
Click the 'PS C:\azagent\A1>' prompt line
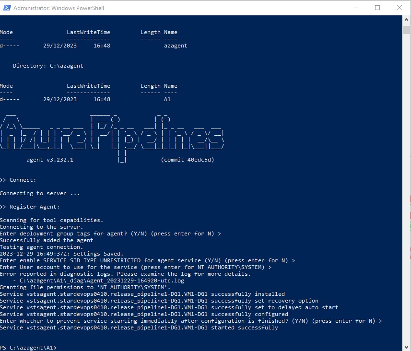click(28, 348)
